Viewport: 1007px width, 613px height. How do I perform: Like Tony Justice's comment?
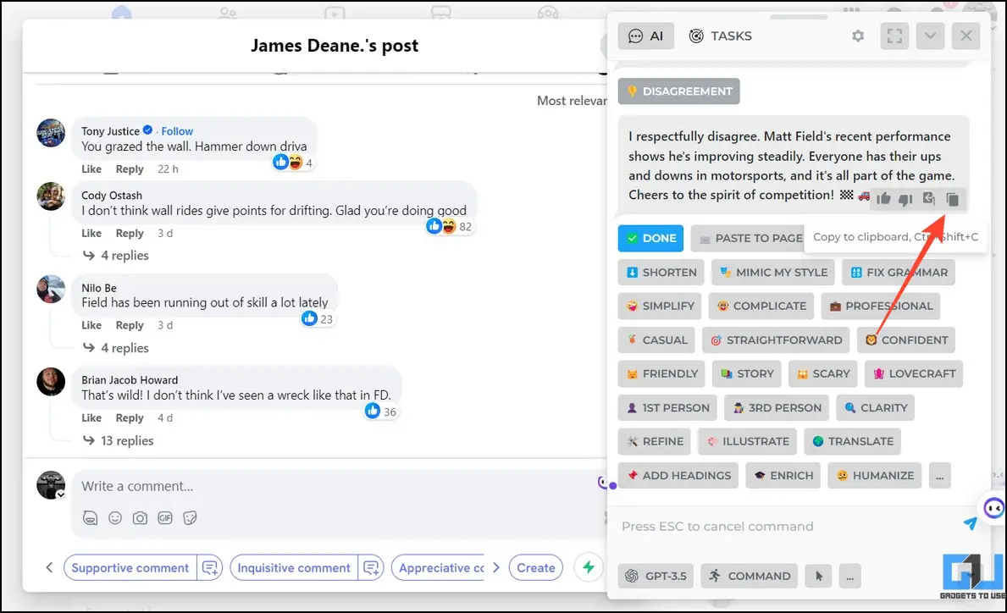(x=91, y=168)
